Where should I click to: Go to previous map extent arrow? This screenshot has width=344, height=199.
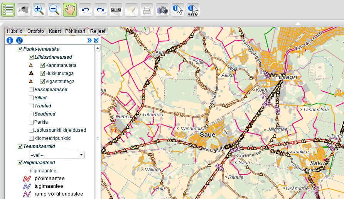85,10
